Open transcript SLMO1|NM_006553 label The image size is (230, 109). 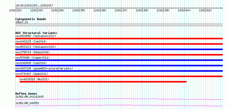click(x=27, y=103)
